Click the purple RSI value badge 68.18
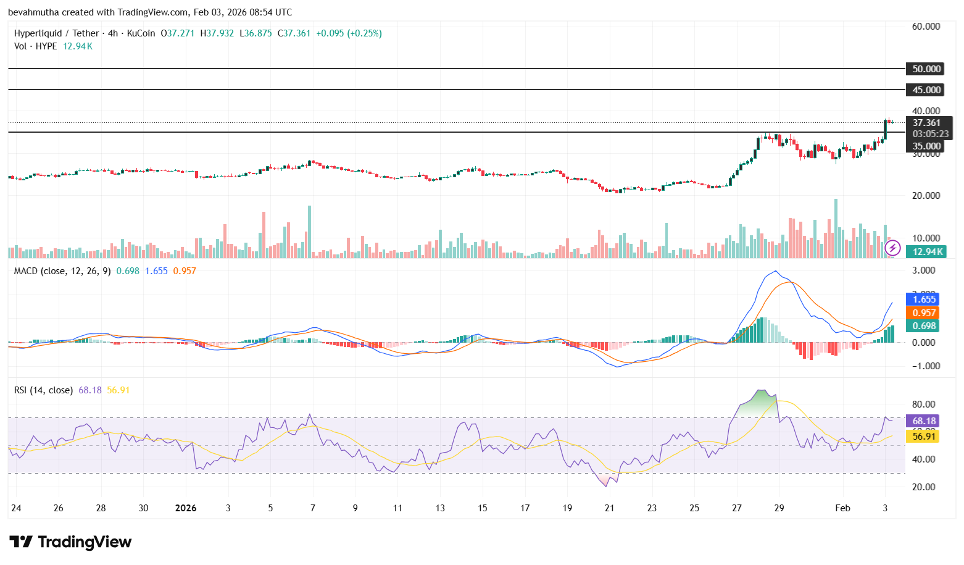964x565 pixels. pos(922,421)
